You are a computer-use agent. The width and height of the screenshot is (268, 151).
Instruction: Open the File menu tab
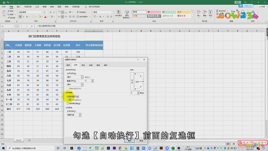point(4,7)
